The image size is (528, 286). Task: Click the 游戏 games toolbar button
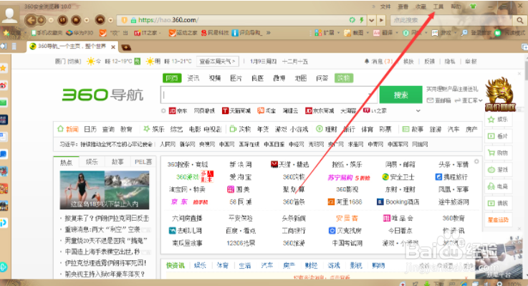tap(442, 33)
